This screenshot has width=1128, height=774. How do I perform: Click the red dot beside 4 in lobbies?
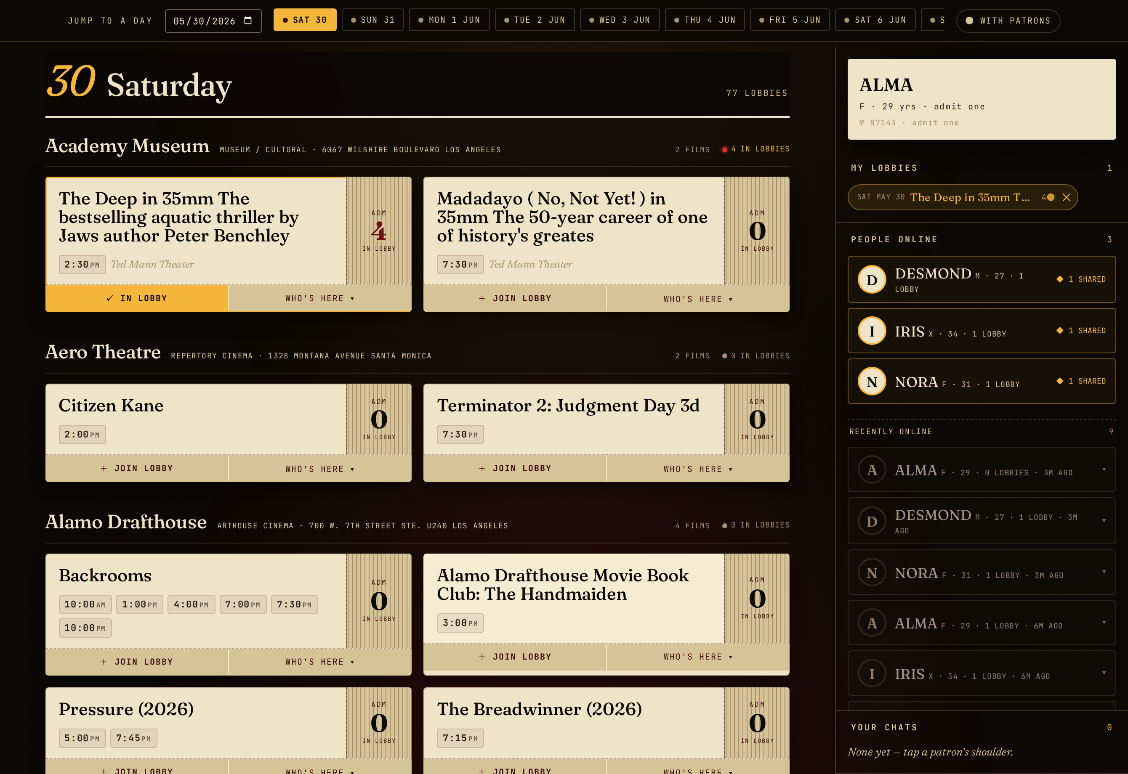point(725,149)
